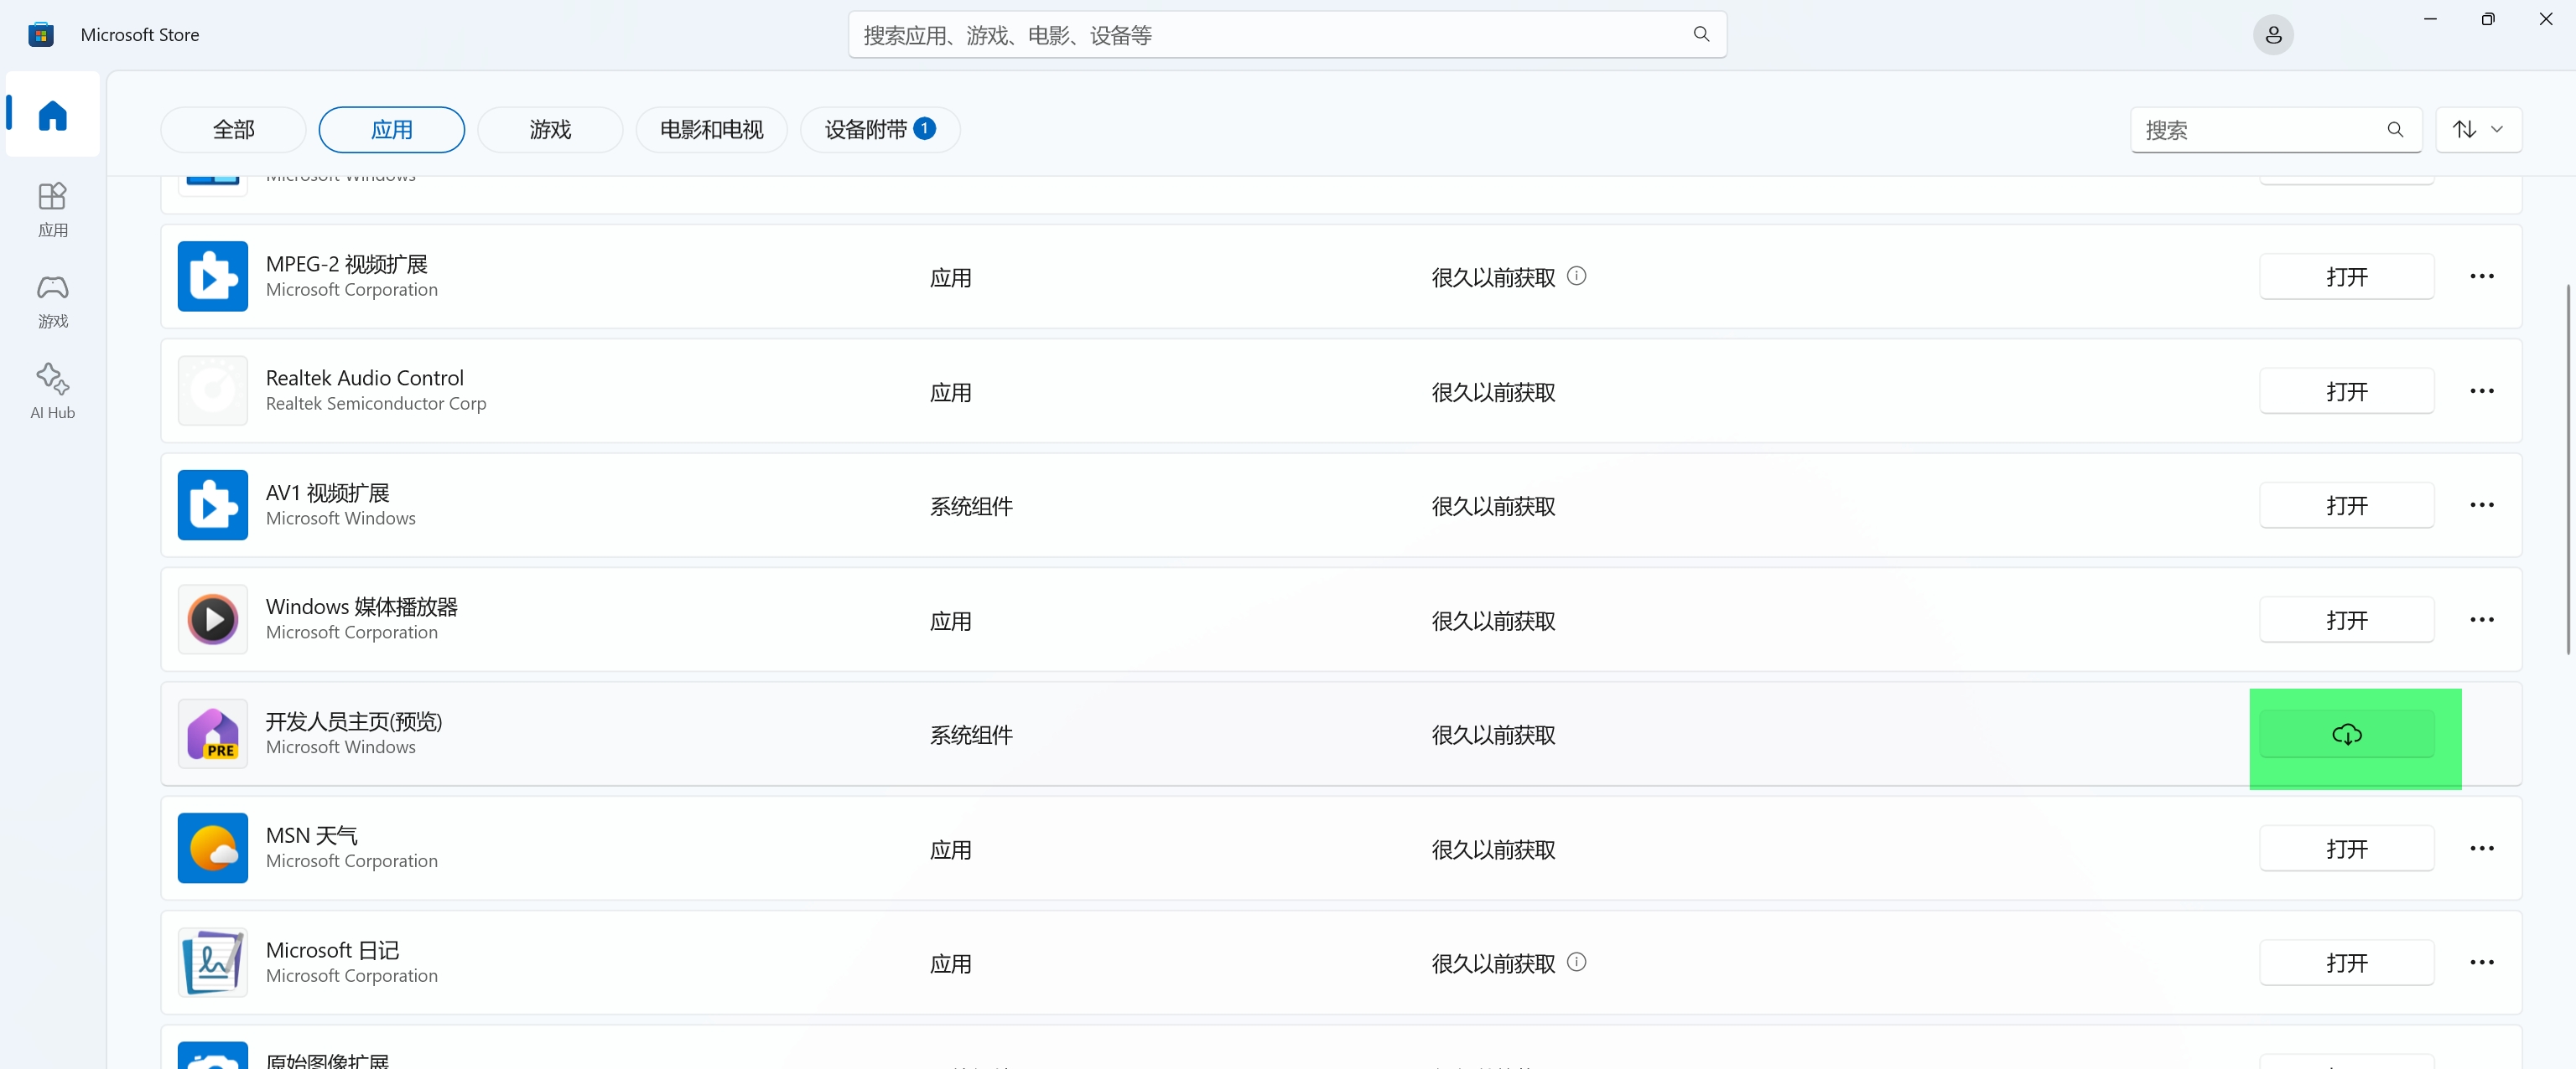Viewport: 2576px width, 1069px height.
Task: Open the sort order dropdown
Action: pos(2477,130)
